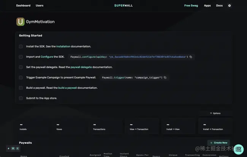Select the Transactions metric card
Viewport: 247px width, 157px height.
click(x=106, y=126)
